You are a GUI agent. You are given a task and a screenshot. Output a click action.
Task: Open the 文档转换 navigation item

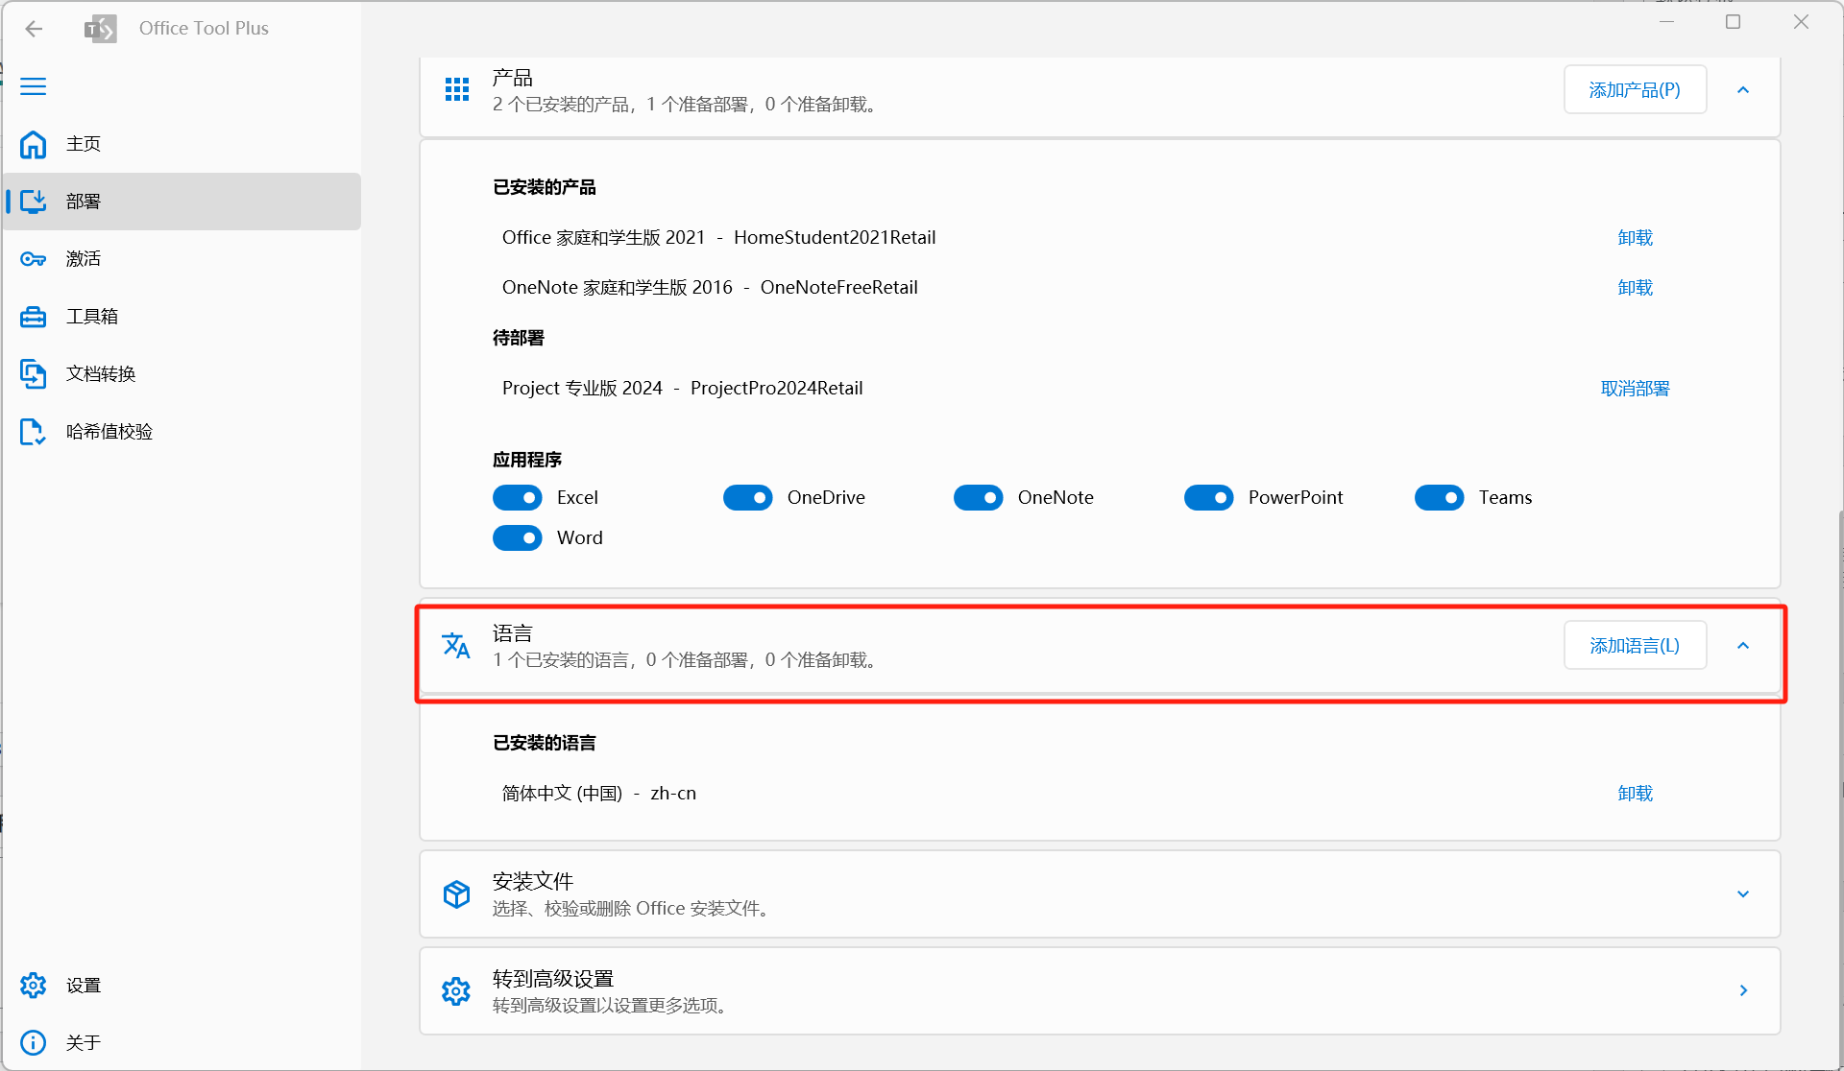coord(182,374)
